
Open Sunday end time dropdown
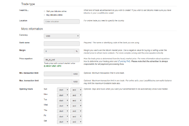pyautogui.click(x=76, y=90)
